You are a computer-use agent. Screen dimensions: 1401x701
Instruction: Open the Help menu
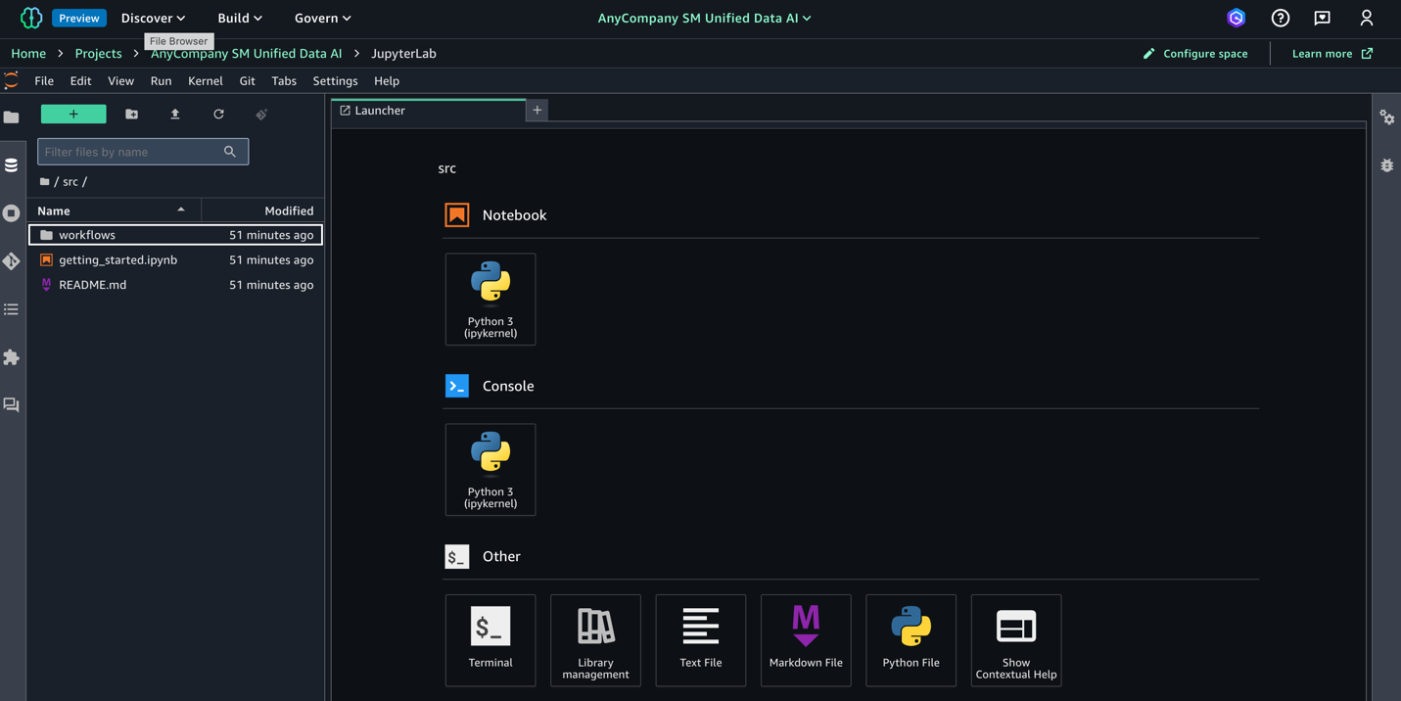tap(387, 81)
